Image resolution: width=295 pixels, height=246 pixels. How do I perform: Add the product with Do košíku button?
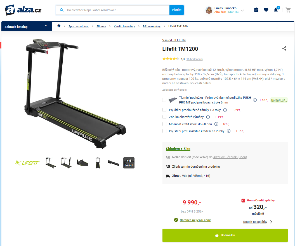point(225,235)
